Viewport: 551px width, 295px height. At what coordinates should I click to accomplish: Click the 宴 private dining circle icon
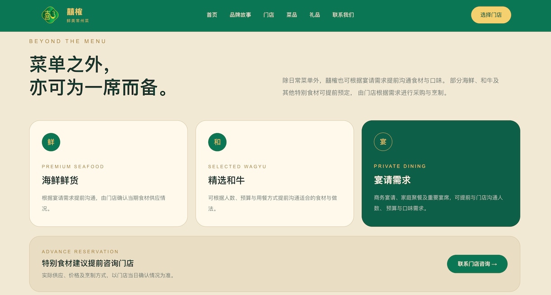click(x=383, y=142)
